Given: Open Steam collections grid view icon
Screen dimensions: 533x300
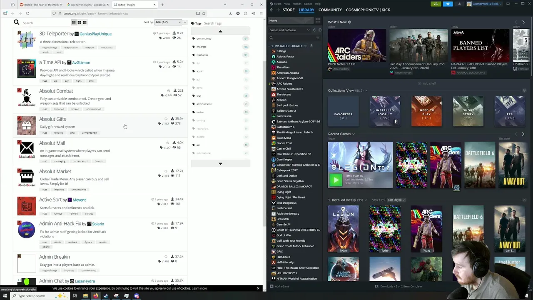Looking at the screenshot, I should tap(318, 20).
